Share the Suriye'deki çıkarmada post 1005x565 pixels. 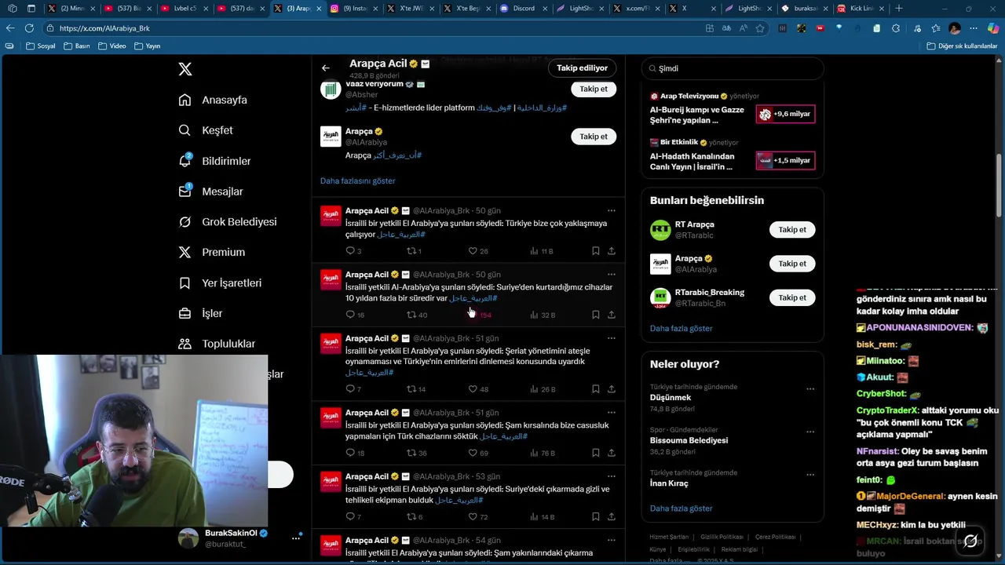[x=611, y=516]
